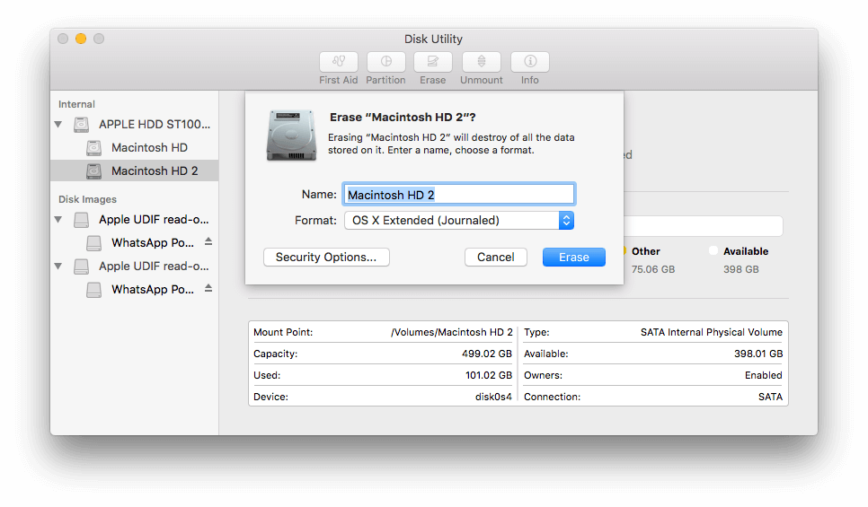Click the Erase toolbar icon
Viewport: 868px width, 507px height.
[x=432, y=62]
